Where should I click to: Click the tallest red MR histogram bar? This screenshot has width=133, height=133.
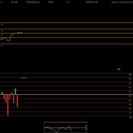[8, 105]
